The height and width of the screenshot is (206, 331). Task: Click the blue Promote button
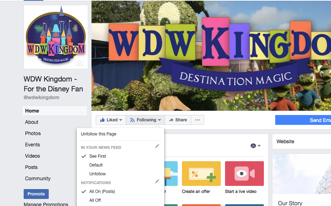pyautogui.click(x=36, y=194)
